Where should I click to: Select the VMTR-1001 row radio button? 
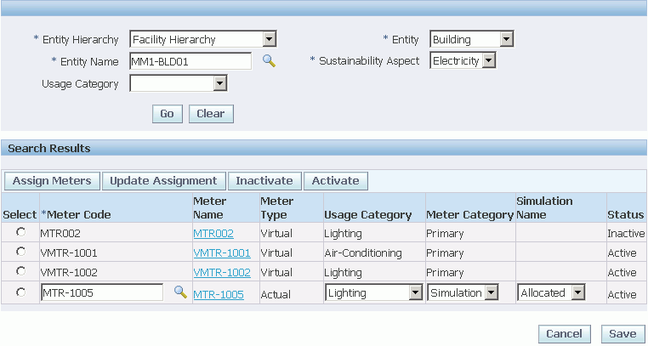click(x=20, y=252)
